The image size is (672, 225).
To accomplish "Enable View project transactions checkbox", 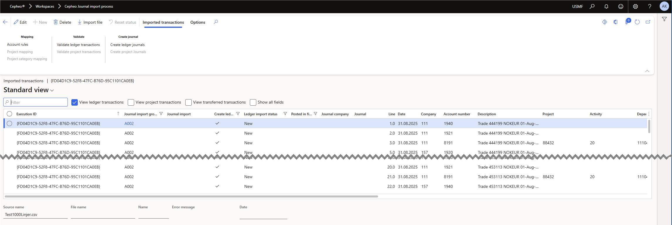I will tap(131, 102).
